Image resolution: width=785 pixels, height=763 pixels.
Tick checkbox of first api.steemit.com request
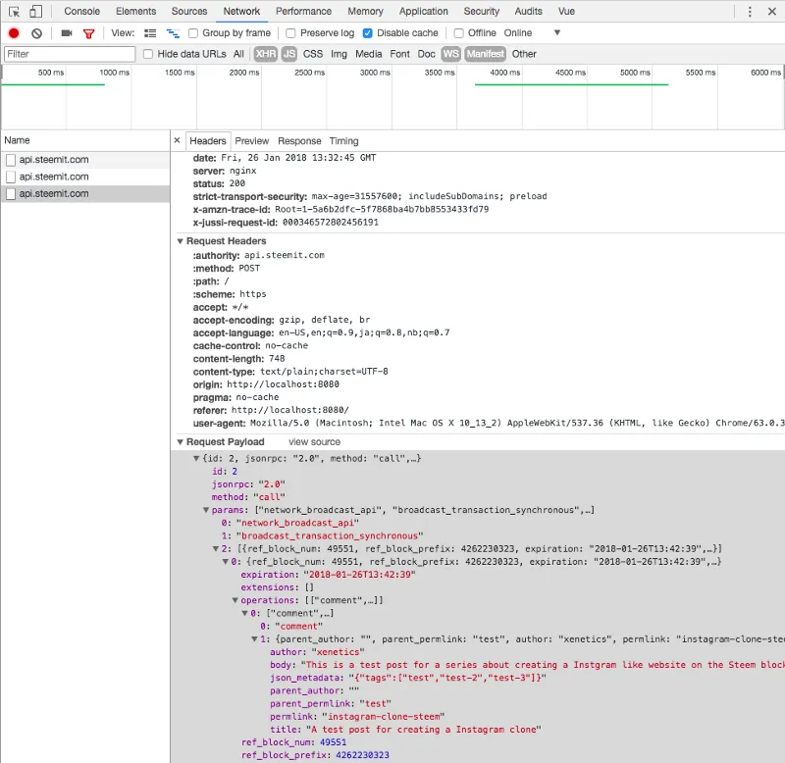coord(11,160)
